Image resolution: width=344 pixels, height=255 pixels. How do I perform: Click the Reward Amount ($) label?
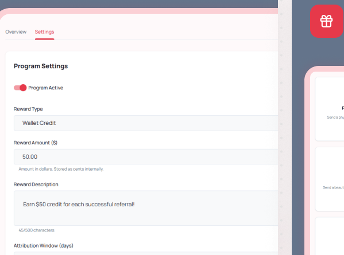point(36,143)
